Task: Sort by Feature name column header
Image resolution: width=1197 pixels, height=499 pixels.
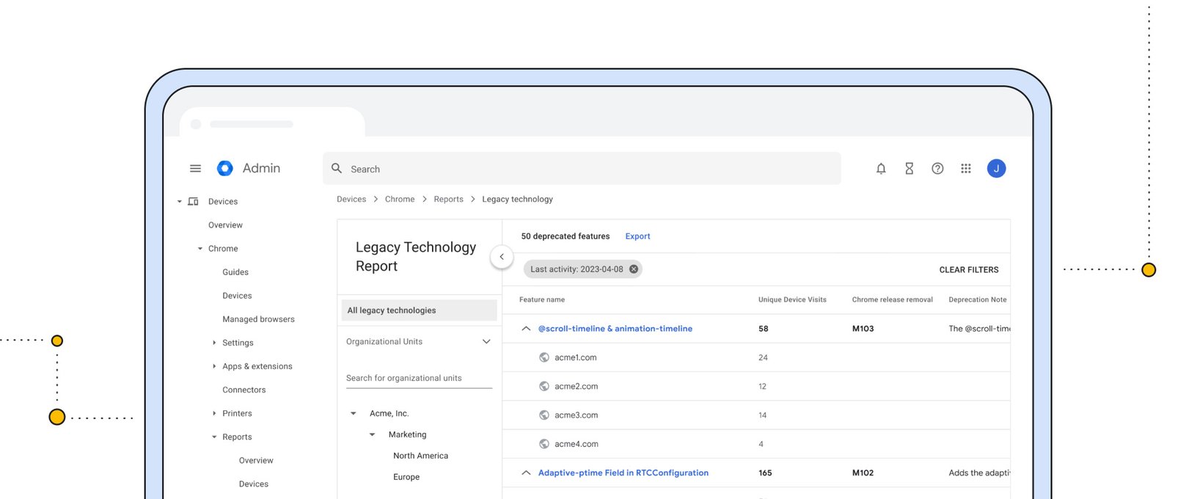Action: coord(542,299)
